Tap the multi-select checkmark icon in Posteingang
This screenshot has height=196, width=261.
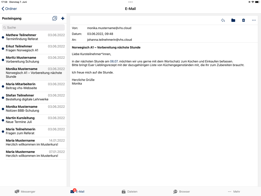55,18
